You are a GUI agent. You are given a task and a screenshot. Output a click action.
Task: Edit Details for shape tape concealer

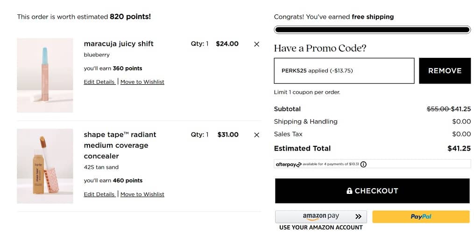click(x=99, y=194)
